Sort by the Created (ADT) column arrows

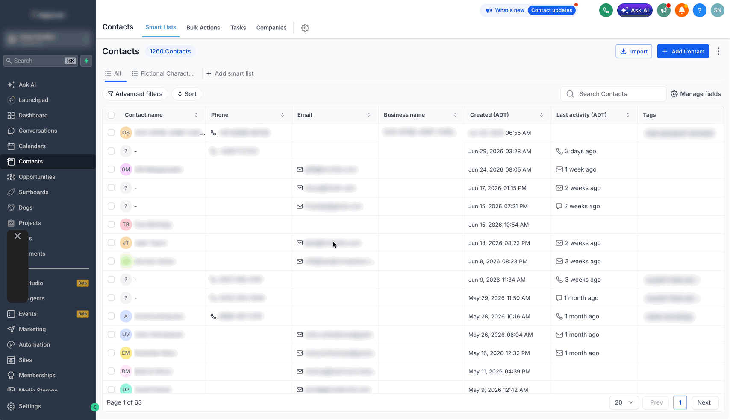pyautogui.click(x=542, y=115)
